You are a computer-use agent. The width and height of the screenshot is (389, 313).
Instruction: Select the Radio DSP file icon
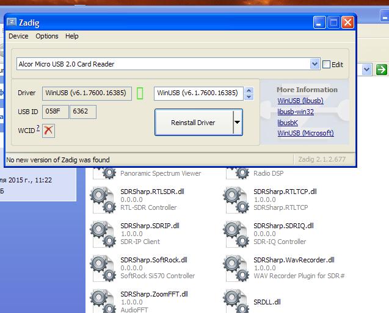coord(238,173)
